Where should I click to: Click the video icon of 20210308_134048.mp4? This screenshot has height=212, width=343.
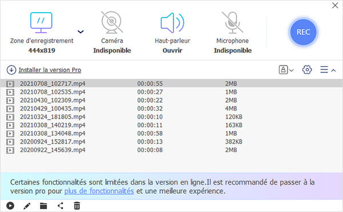(10, 133)
